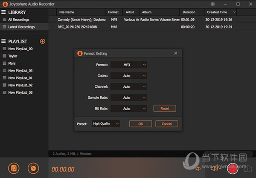Select the REC_20191230192424608 recording
The image size is (256, 178).
point(77,27)
